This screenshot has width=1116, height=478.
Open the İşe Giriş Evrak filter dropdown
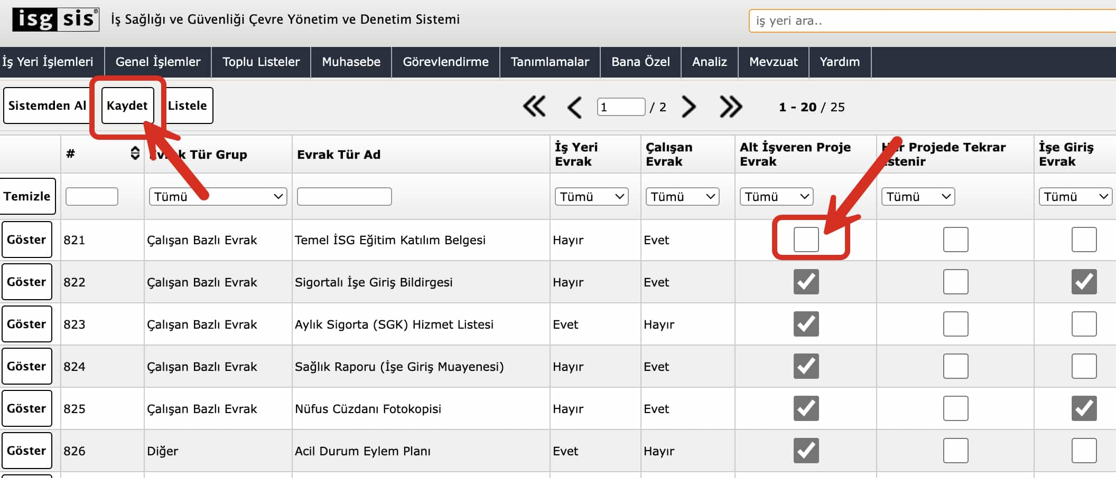[x=1075, y=196]
